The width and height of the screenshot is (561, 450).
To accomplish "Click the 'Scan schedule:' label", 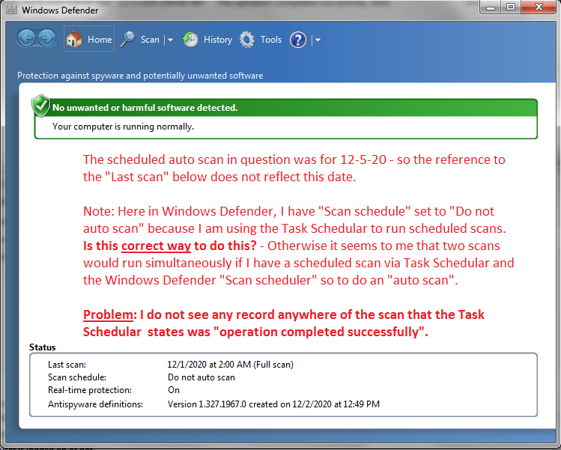I will click(77, 377).
